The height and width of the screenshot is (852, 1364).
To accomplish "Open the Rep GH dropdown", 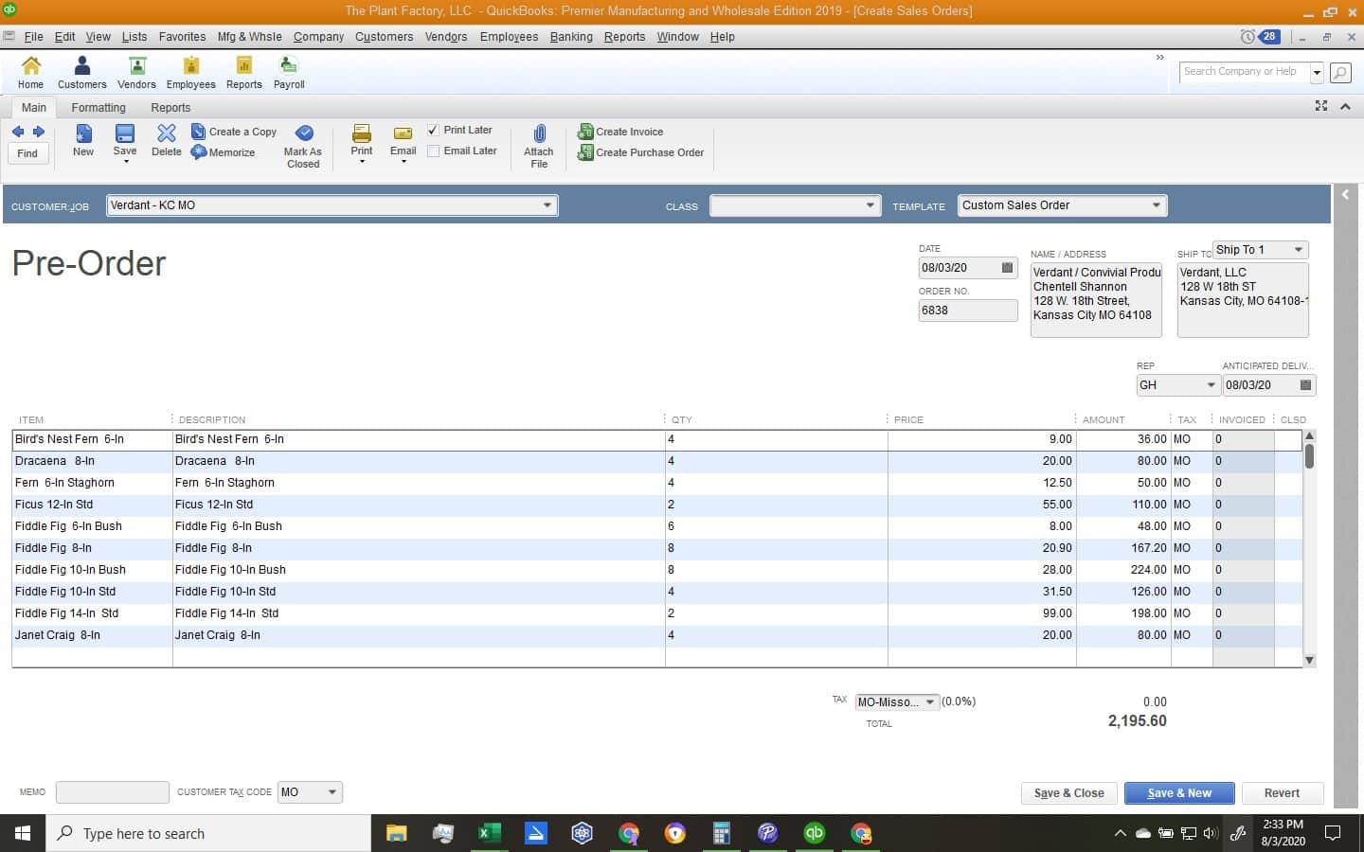I will pyautogui.click(x=1211, y=385).
